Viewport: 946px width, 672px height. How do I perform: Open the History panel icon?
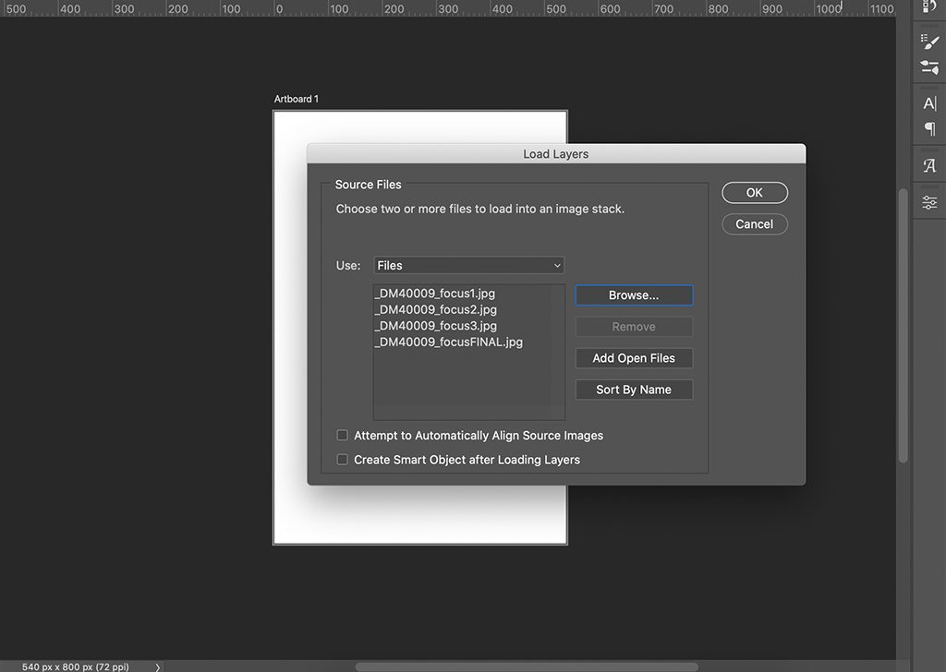point(929,6)
